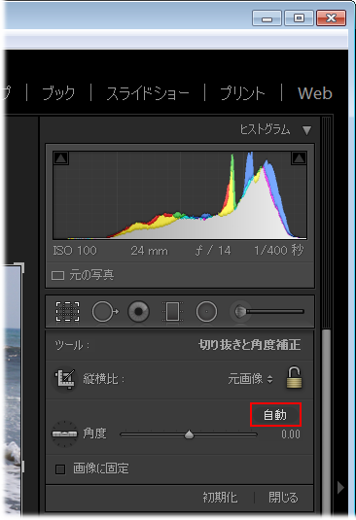
Task: Close the application window
Action: click(331, 17)
